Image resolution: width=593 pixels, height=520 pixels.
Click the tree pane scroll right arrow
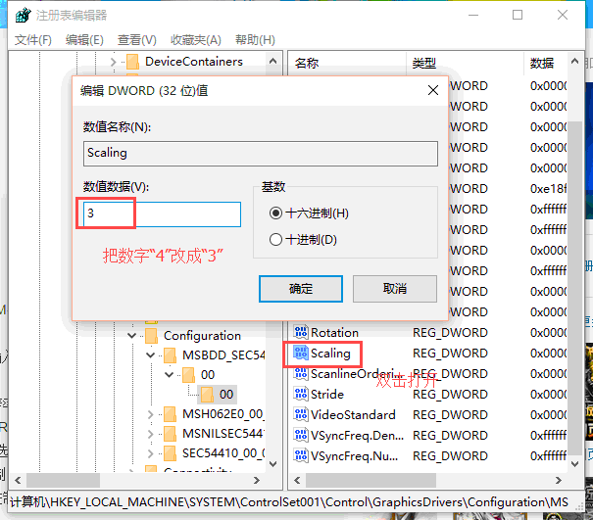[257, 480]
